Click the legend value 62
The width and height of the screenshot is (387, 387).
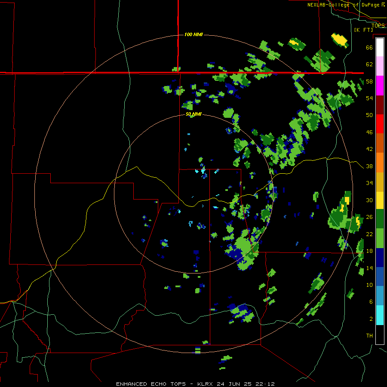coord(369,64)
